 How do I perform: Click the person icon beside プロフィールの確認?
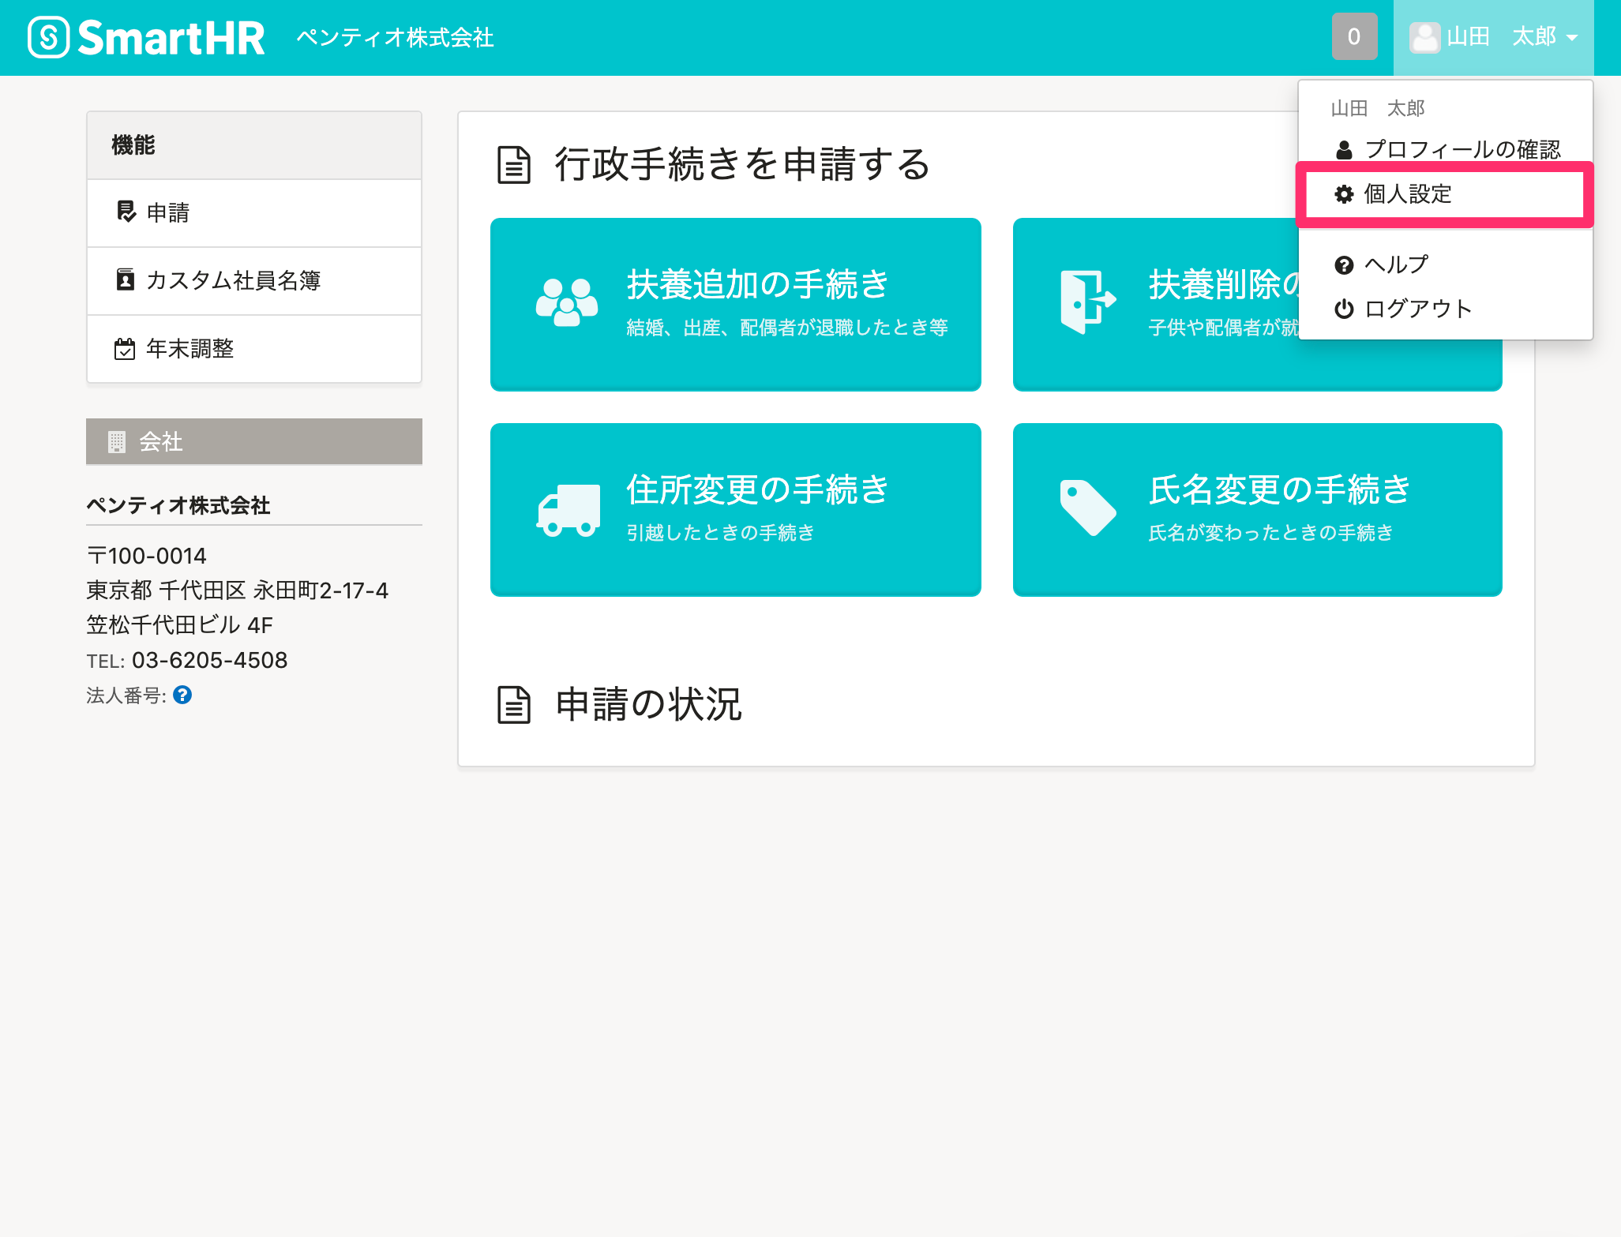1344,149
